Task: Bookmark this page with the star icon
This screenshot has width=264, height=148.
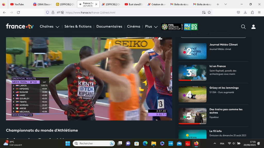Action: 209,12
